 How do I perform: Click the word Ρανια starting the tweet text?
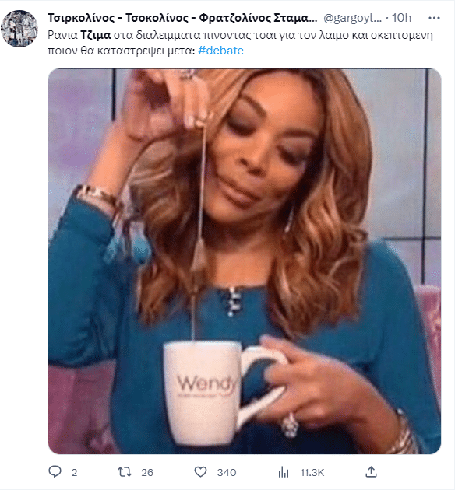(x=62, y=35)
